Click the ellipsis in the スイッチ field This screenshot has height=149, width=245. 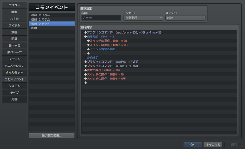click(203, 18)
